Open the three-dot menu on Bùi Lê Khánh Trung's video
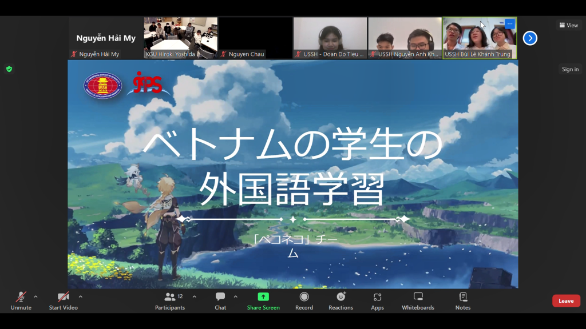Image resolution: width=586 pixels, height=329 pixels. [510, 24]
